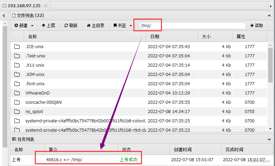Click the /tmp/ path input field
Image resolution: width=275 pixels, height=166 pixels.
pos(192,25)
